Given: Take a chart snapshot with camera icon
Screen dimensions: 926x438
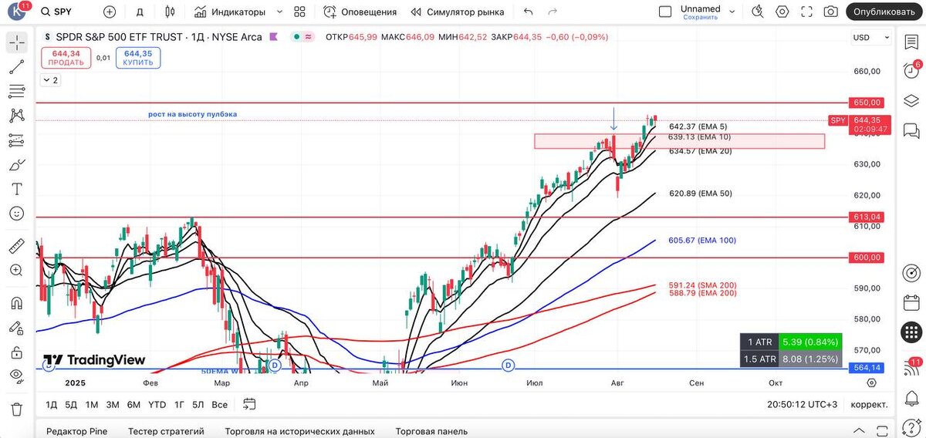Looking at the screenshot, I should (830, 12).
